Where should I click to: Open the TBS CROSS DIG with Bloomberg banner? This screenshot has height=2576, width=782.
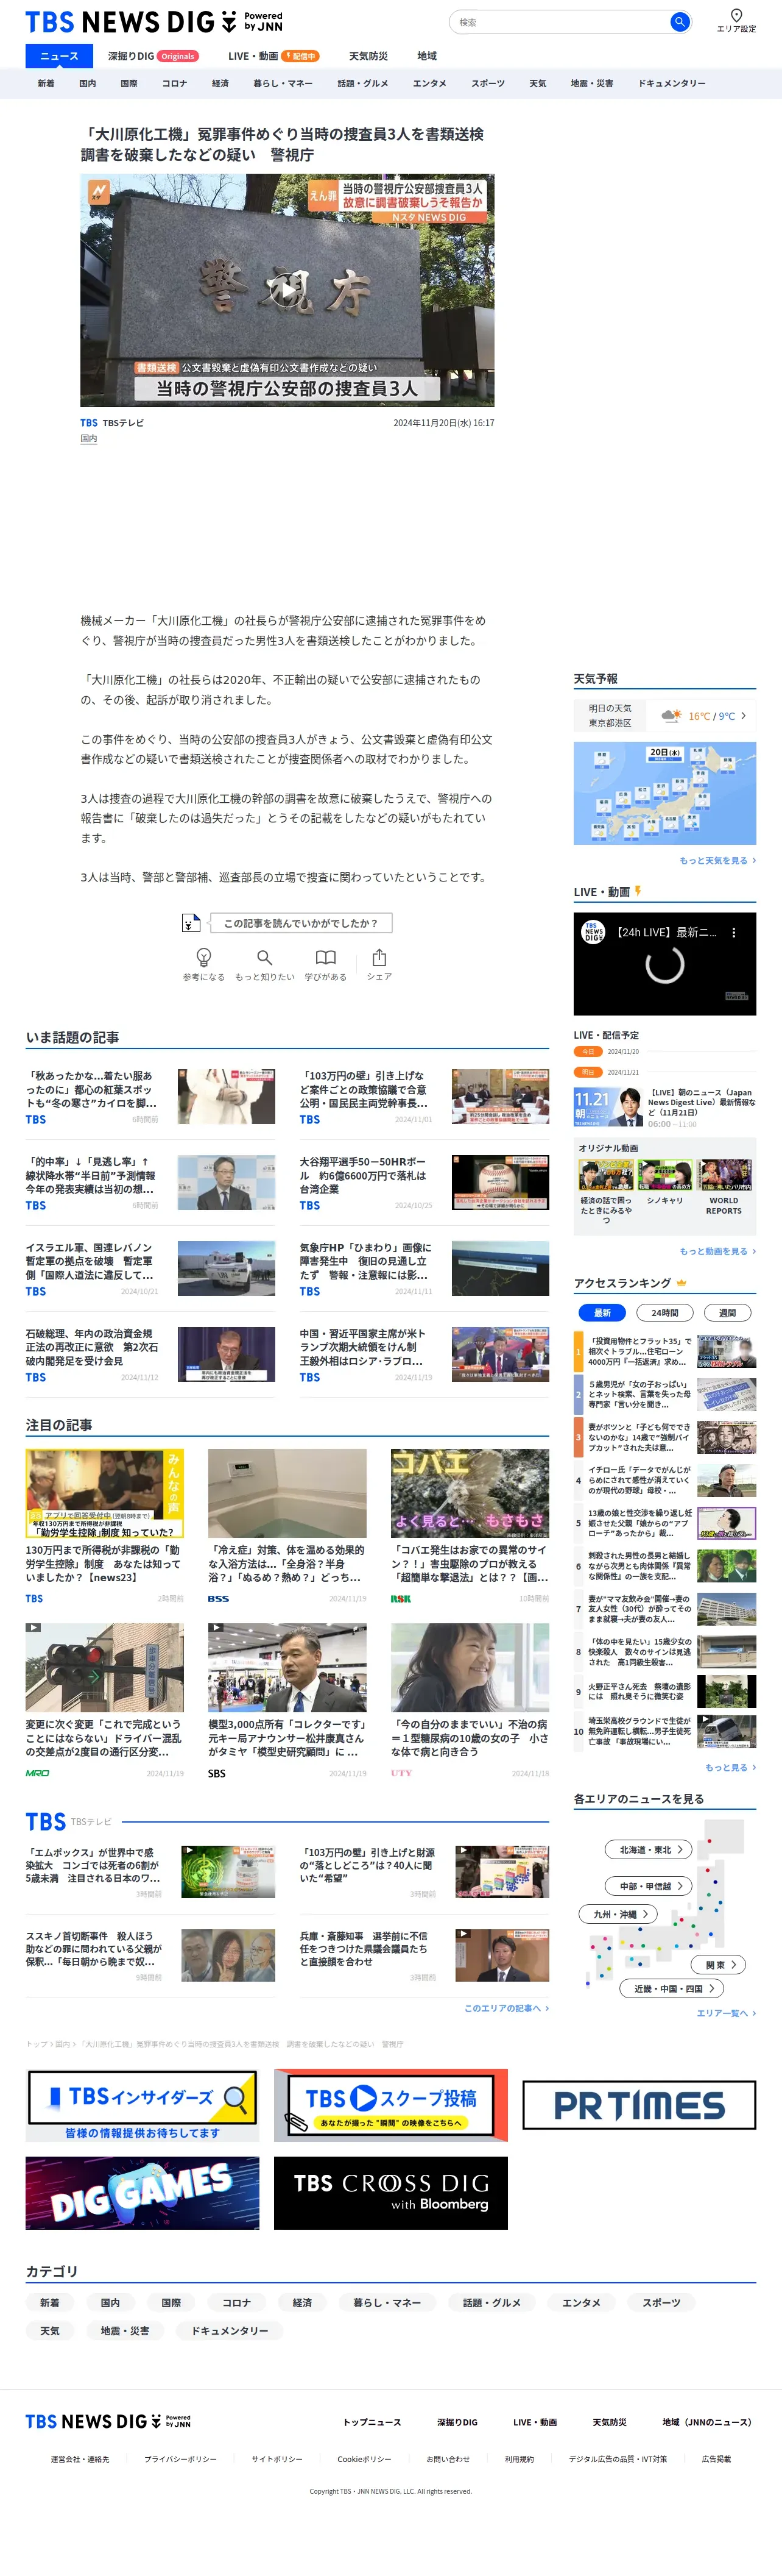(390, 2193)
